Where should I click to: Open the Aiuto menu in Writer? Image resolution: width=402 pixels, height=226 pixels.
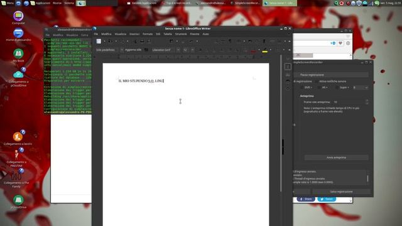tap(205, 34)
